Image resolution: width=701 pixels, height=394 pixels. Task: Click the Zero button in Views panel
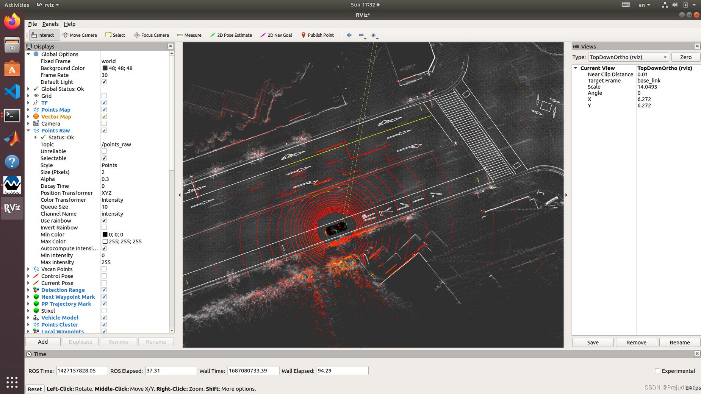pyautogui.click(x=685, y=57)
